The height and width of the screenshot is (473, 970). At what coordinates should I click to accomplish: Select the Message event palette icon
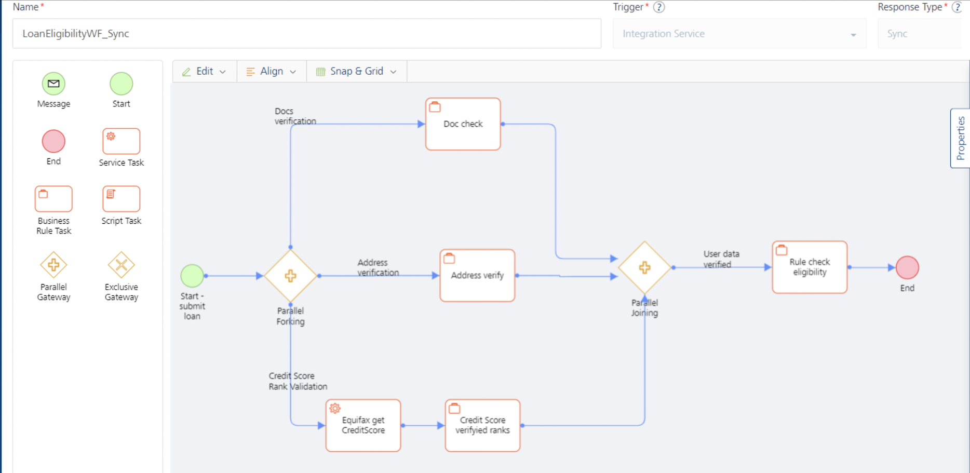point(53,84)
